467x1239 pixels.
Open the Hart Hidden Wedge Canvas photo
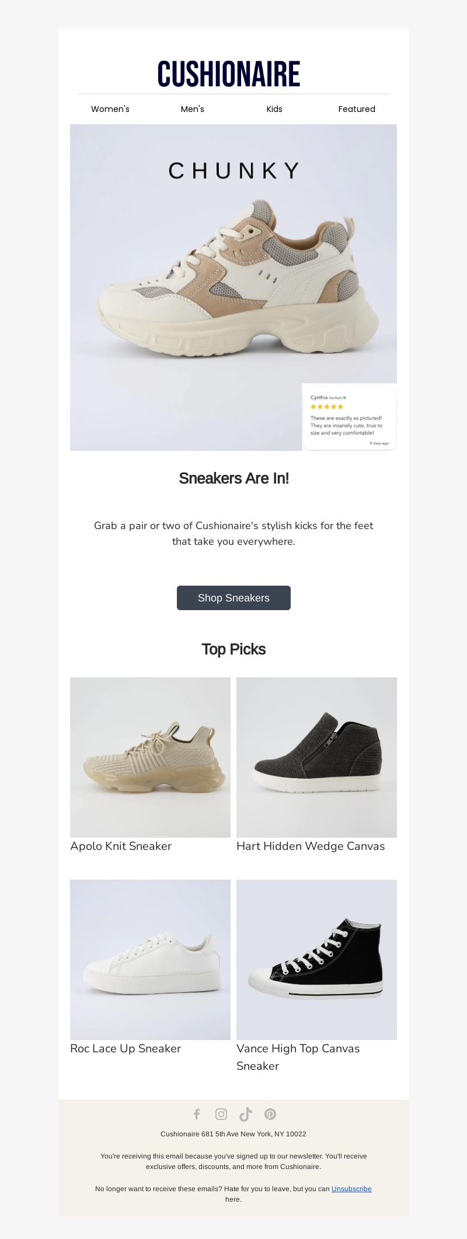[316, 757]
